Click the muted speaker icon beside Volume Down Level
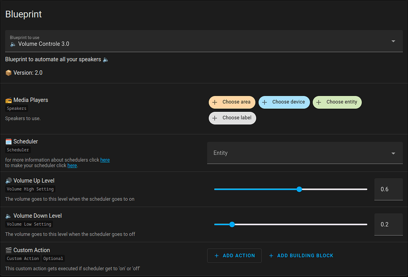The width and height of the screenshot is (408, 277). [8, 215]
